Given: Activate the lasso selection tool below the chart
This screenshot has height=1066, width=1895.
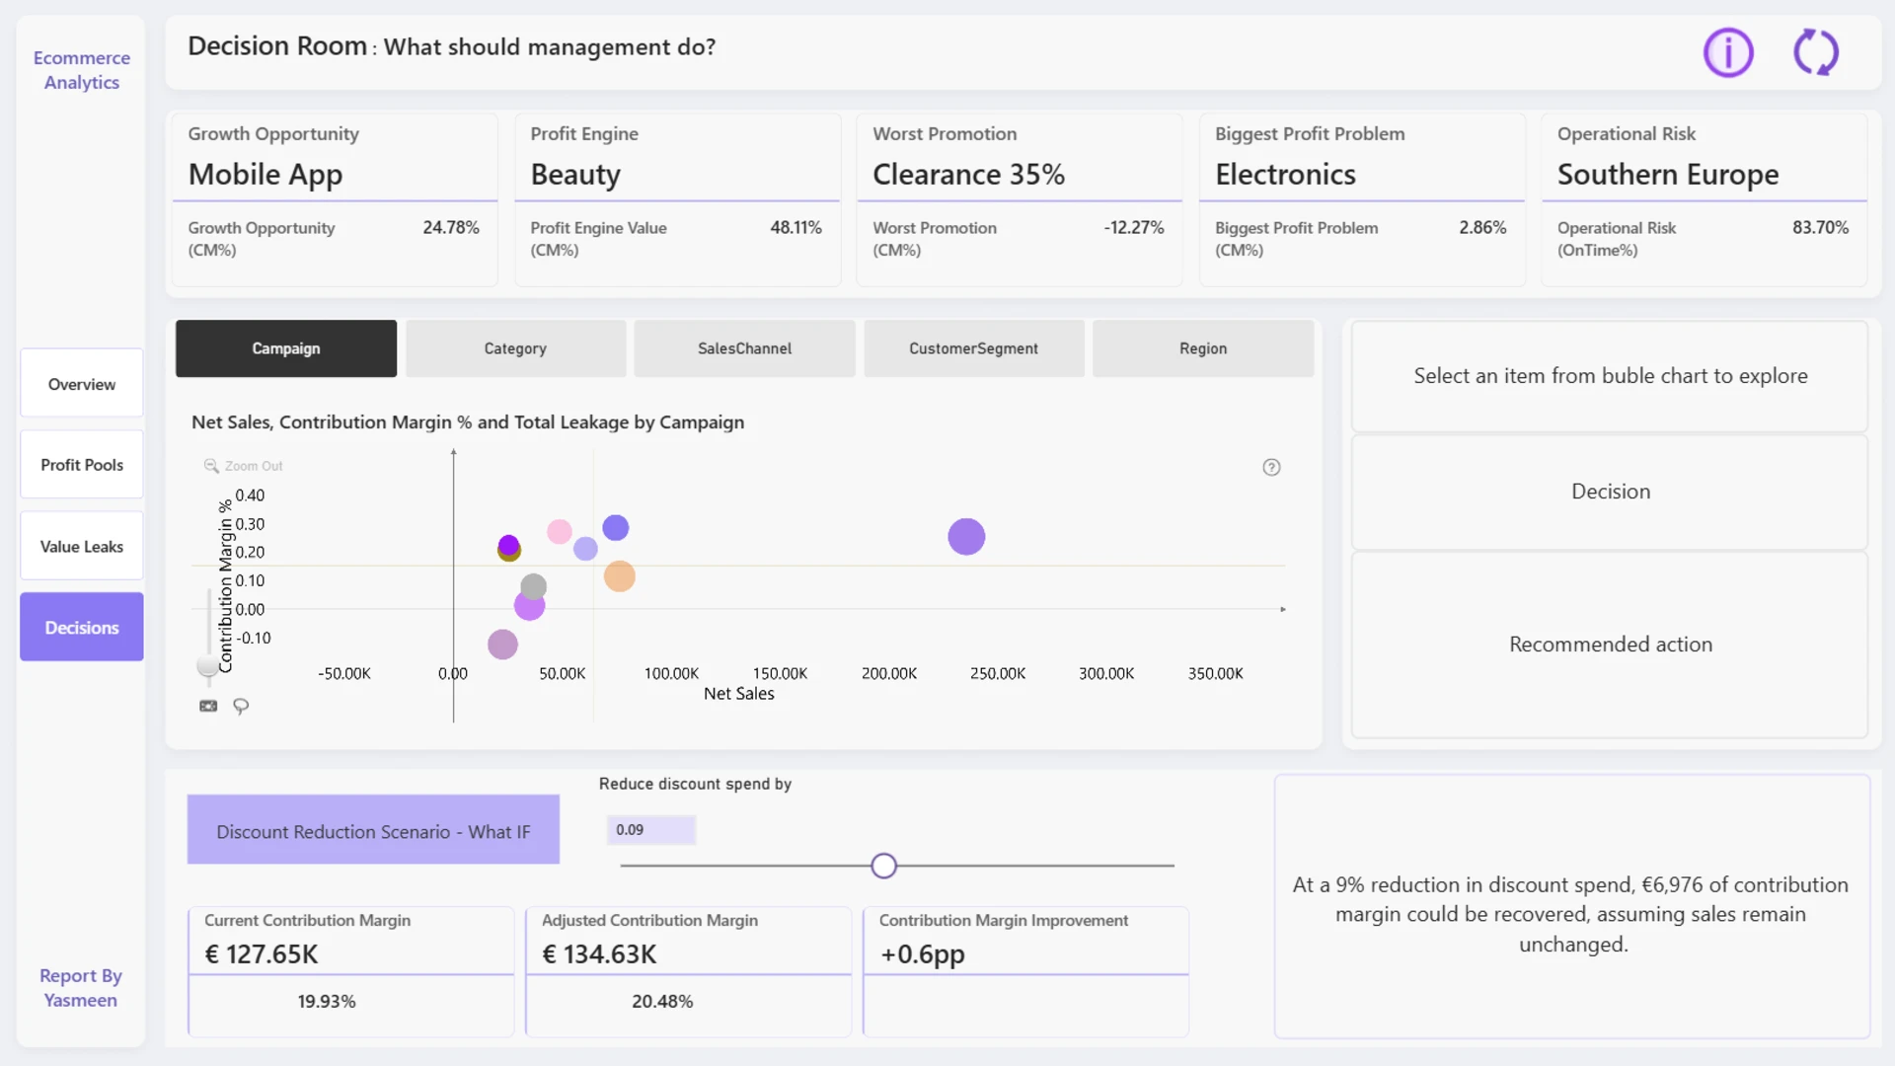Looking at the screenshot, I should click(x=241, y=706).
